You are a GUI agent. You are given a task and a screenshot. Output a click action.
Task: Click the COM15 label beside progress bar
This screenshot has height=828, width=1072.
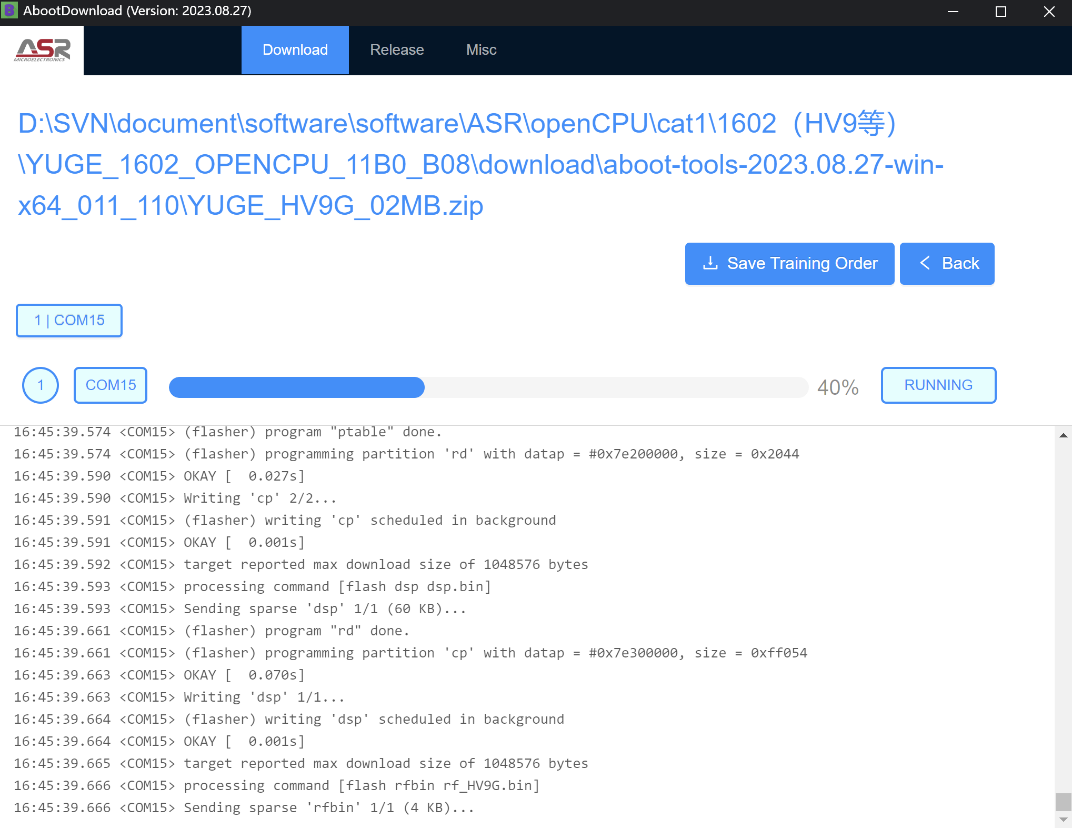tap(111, 385)
